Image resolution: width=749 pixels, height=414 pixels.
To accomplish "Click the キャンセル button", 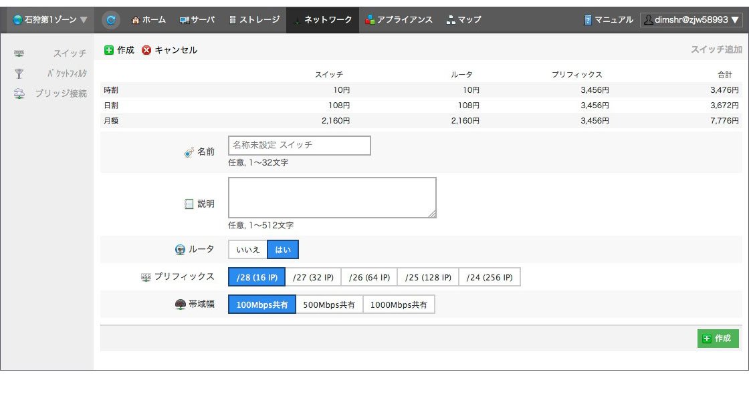I will [170, 50].
